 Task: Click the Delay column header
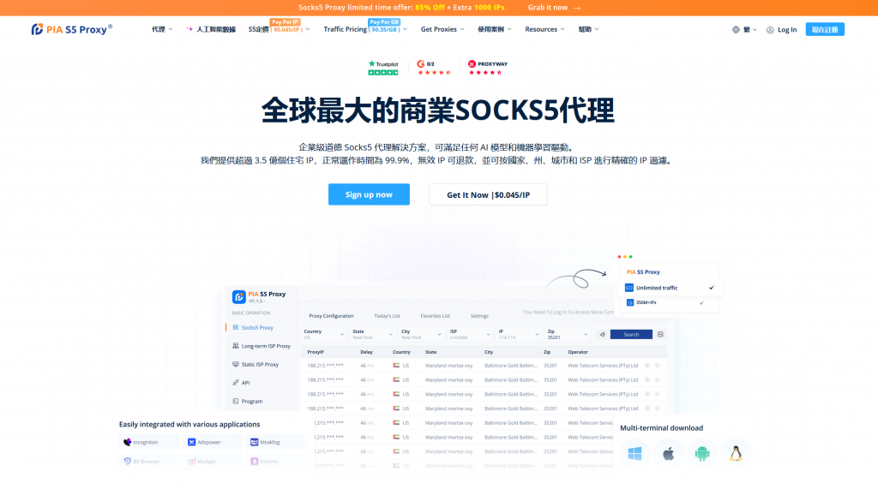tap(366, 352)
